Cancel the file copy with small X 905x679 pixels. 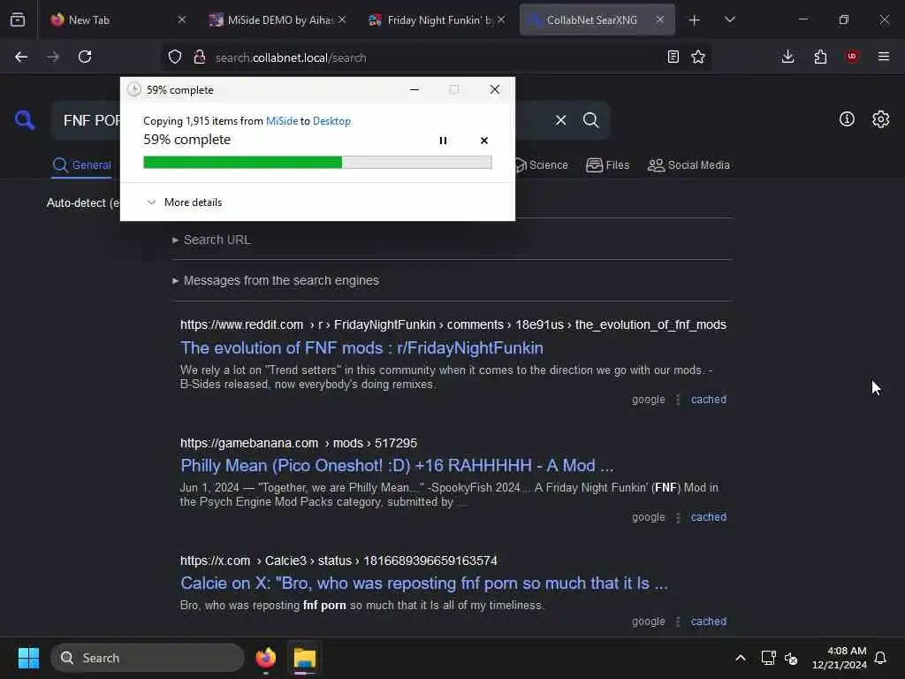[483, 141]
